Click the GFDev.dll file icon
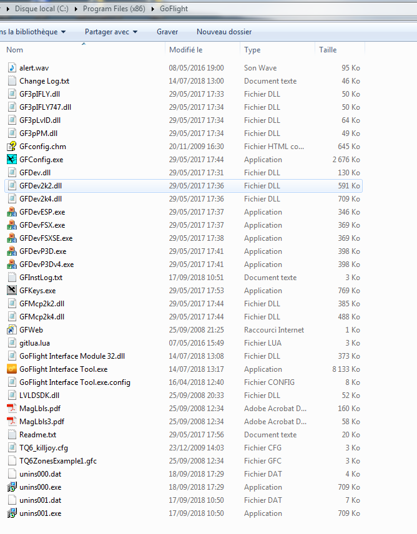Viewport: 417px width, 534px height. pos(12,173)
